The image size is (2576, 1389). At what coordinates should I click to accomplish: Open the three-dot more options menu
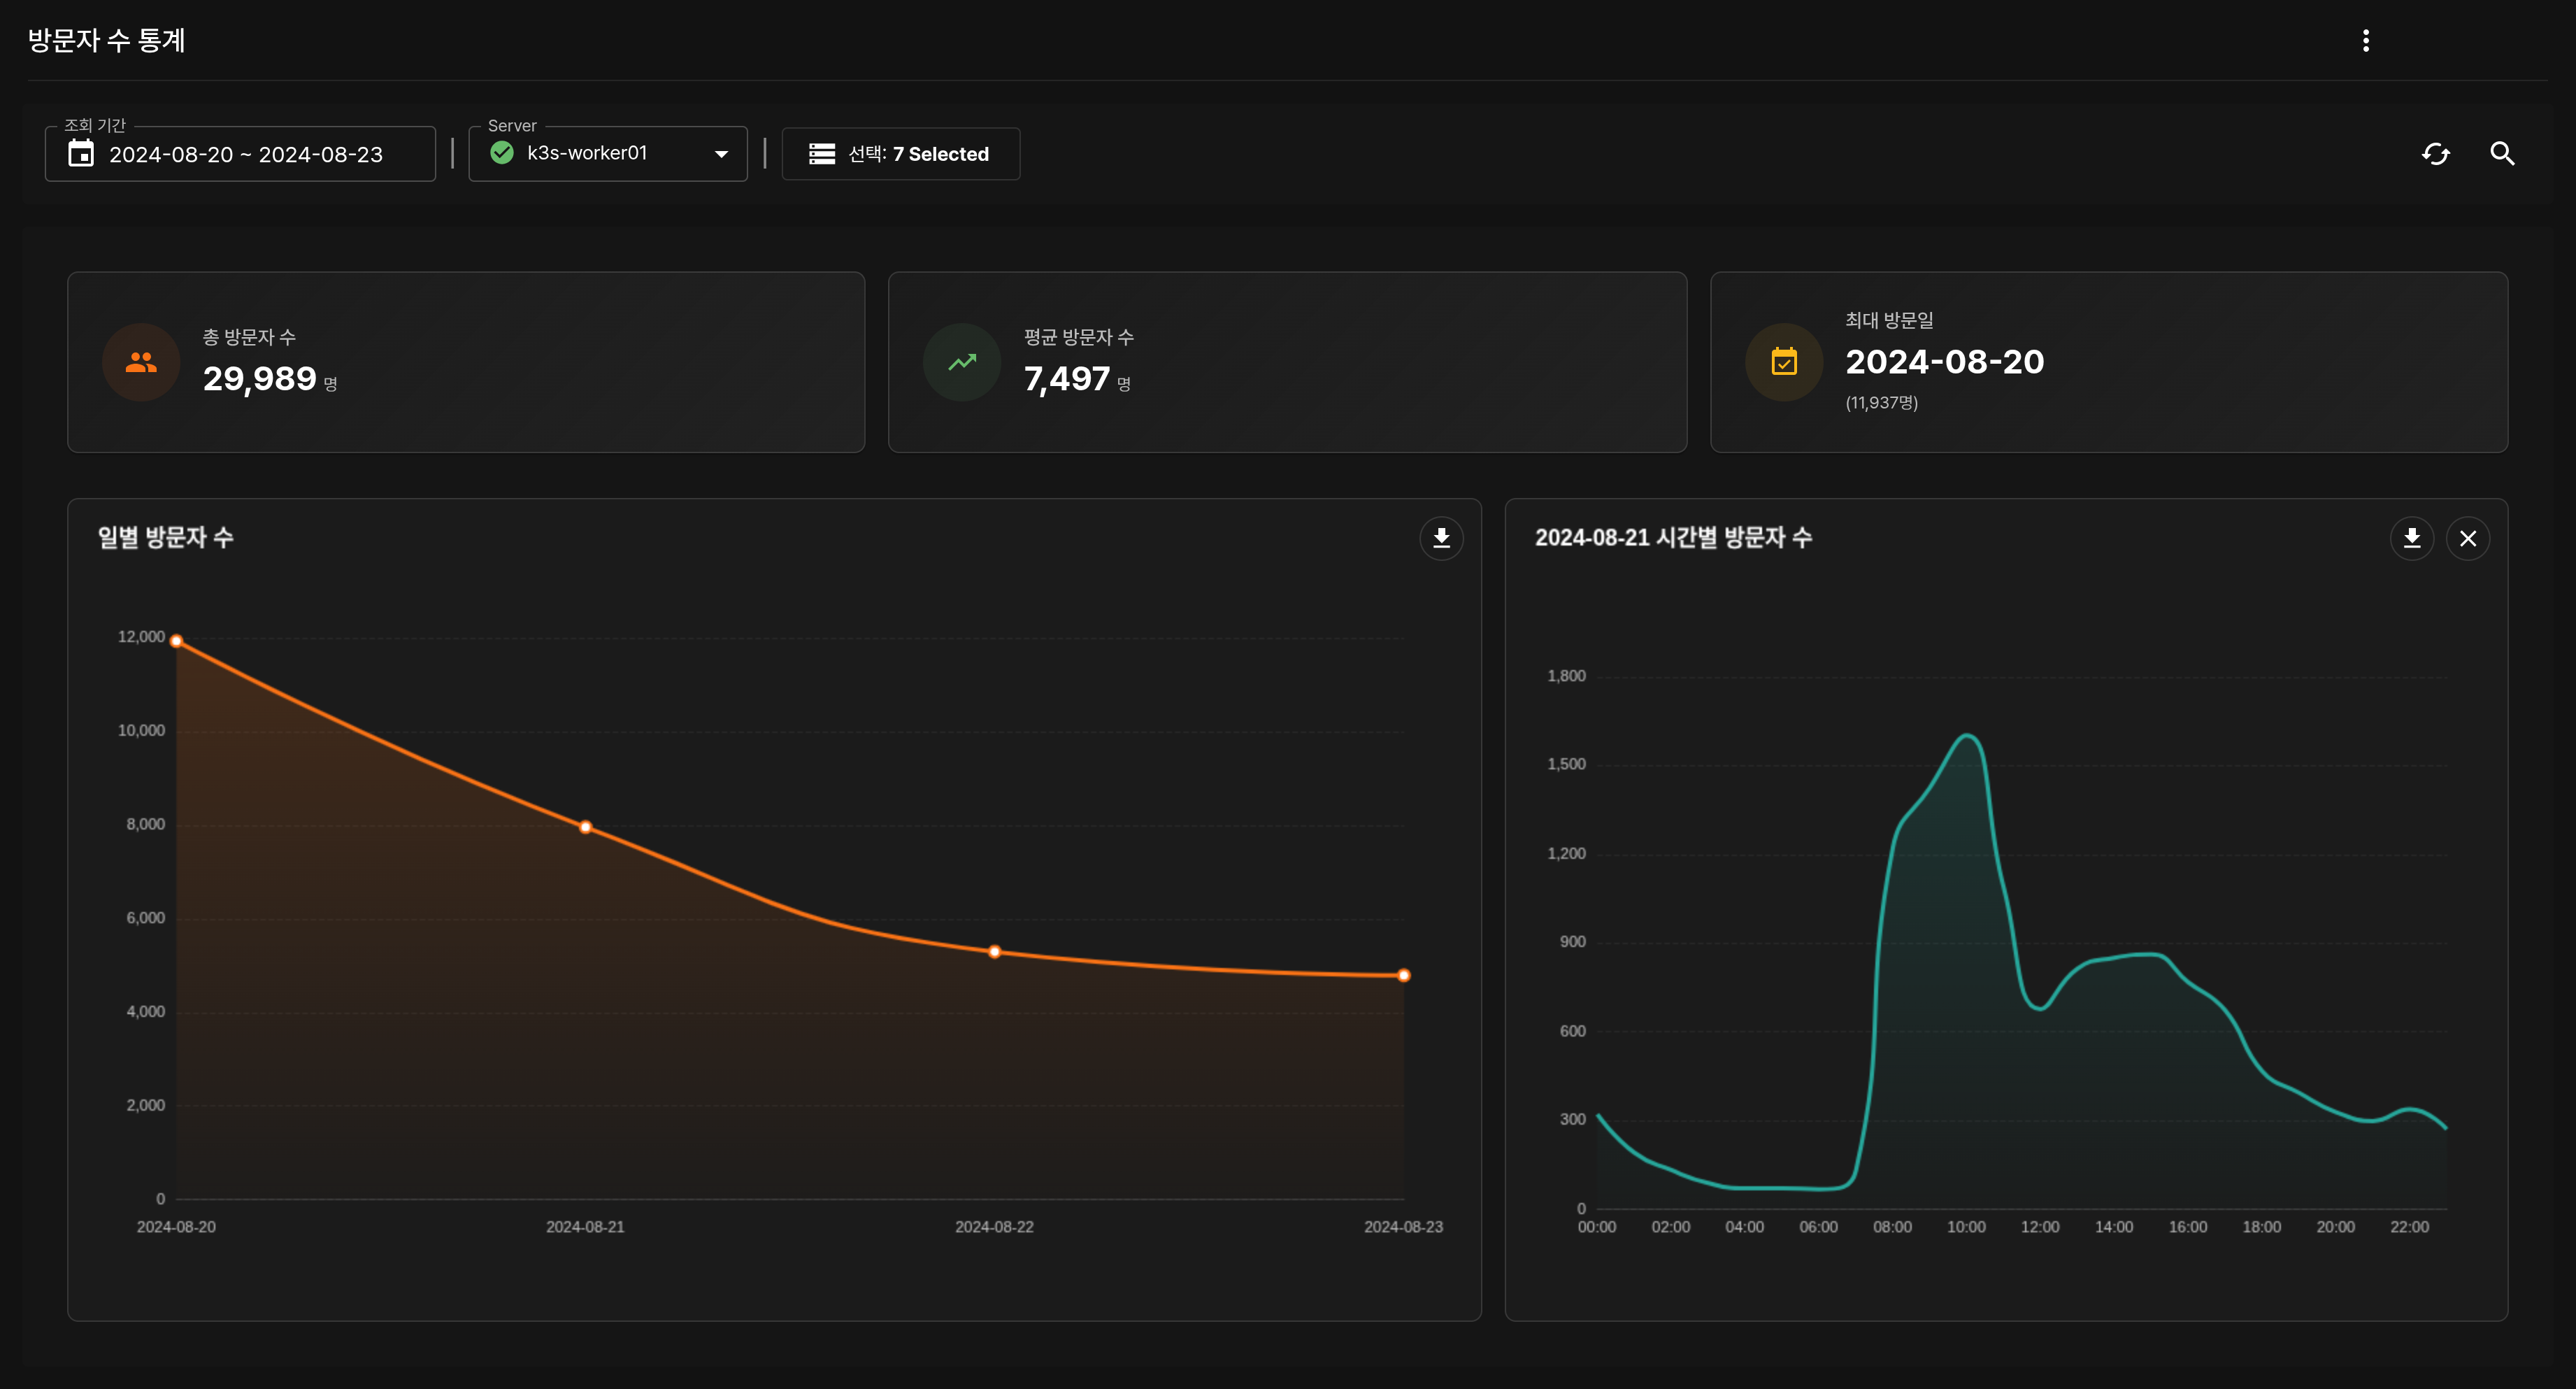2365,40
